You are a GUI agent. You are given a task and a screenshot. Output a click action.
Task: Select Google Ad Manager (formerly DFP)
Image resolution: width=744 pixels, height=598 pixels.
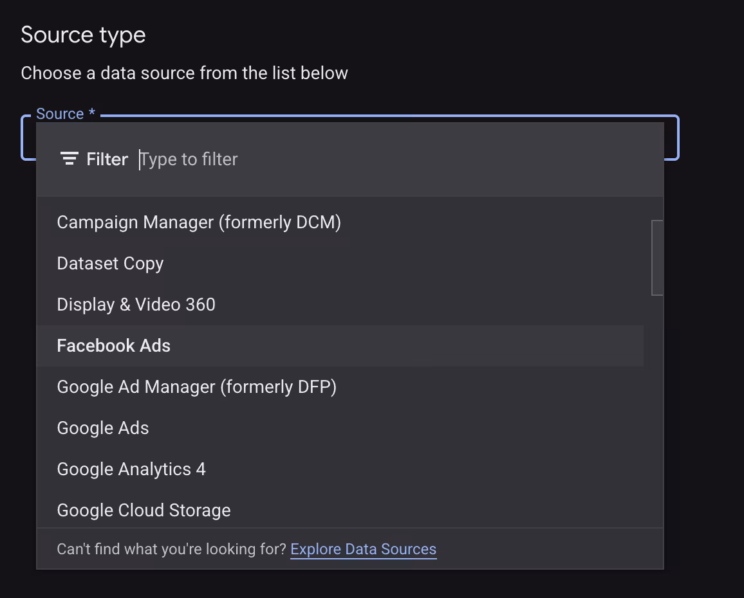pyautogui.click(x=340, y=387)
